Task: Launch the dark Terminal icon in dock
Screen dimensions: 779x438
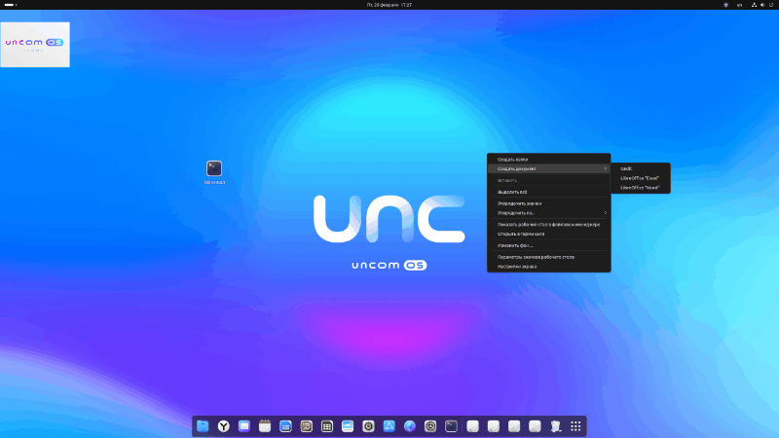Action: (x=451, y=426)
